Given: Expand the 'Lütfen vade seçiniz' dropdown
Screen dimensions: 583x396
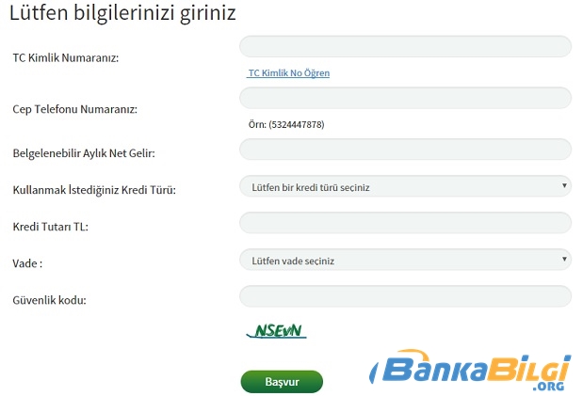Looking at the screenshot, I should tap(405, 260).
